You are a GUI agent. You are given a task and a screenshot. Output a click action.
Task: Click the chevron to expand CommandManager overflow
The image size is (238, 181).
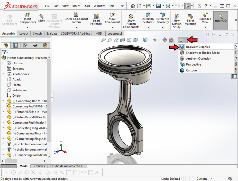[x=236, y=20]
